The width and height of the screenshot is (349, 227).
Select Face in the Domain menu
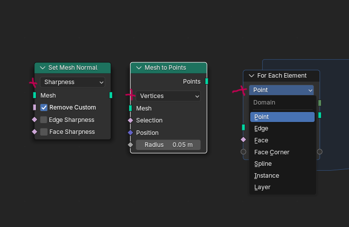282,140
